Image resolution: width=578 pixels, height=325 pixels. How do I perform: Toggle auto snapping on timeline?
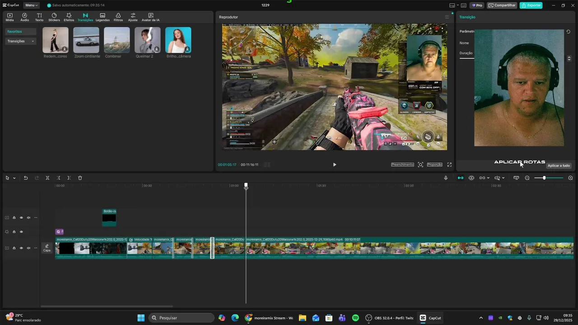471,178
